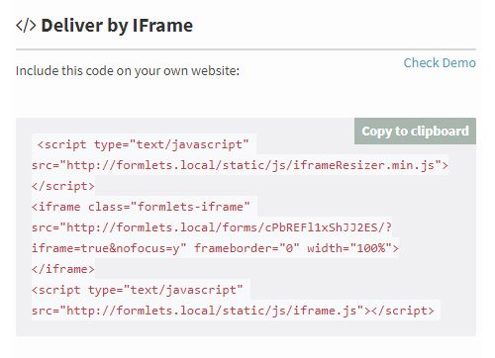Screen dimensions: 495x358
Task: Click the second script type="text/javascript" line
Action: [138, 290]
